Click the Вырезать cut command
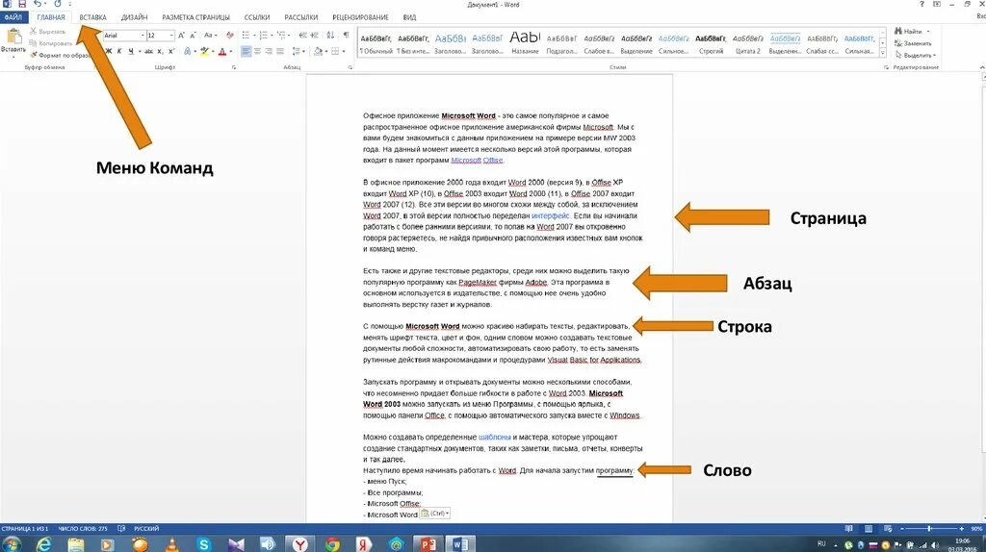 tap(48, 32)
